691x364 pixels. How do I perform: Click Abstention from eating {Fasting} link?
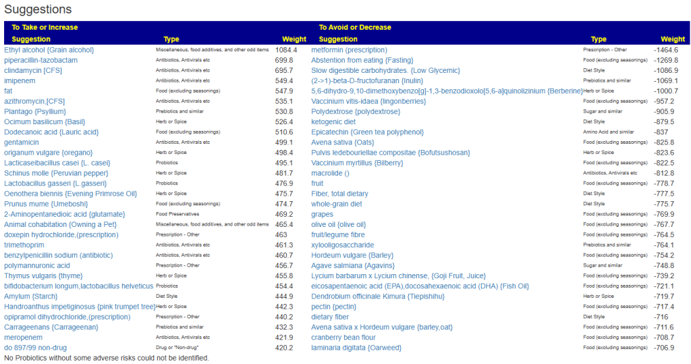362,60
